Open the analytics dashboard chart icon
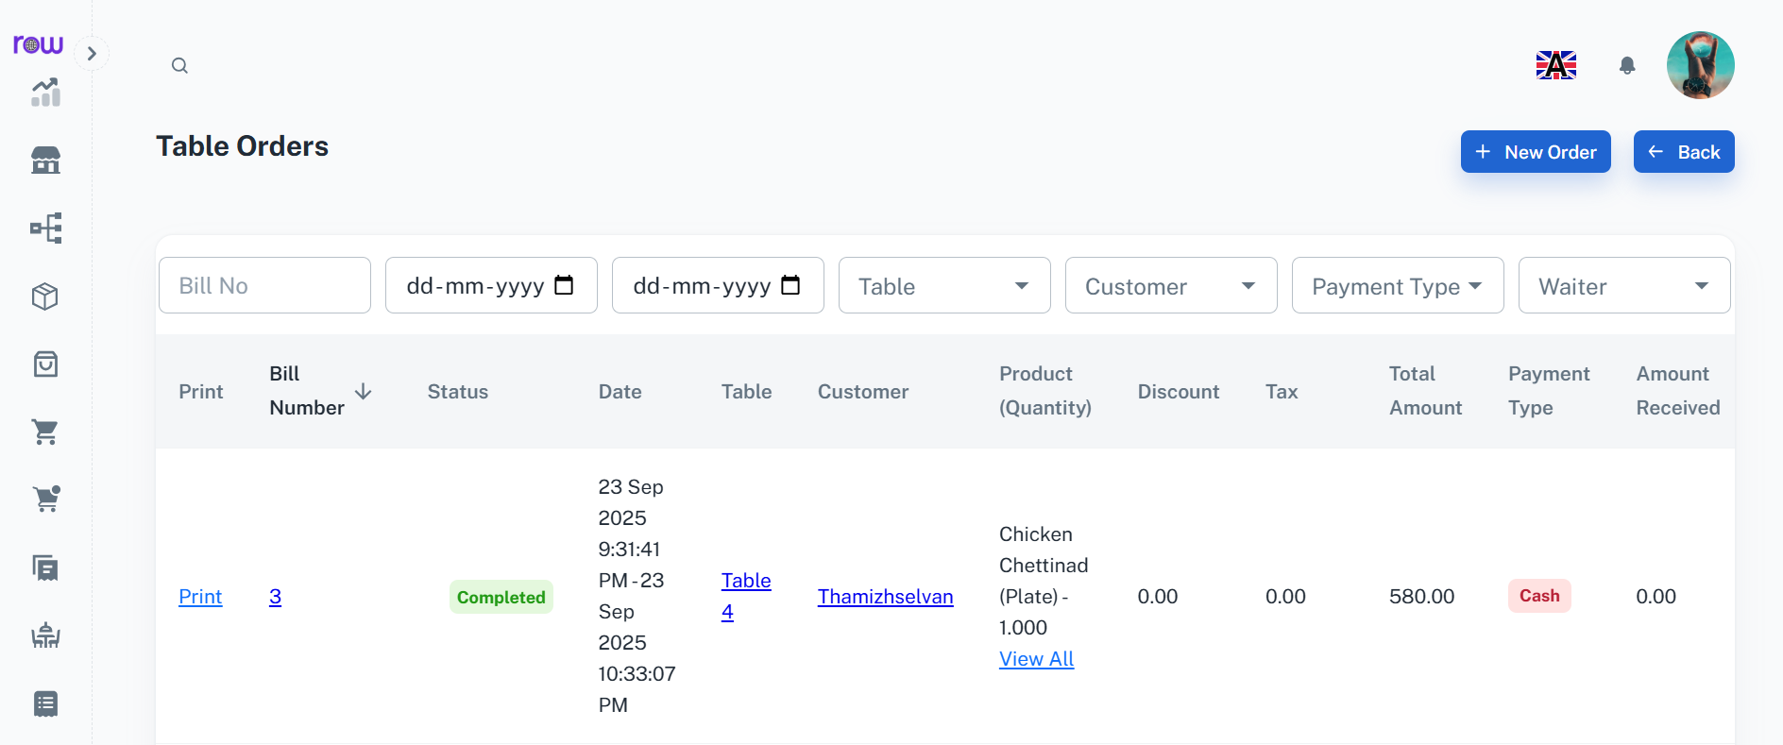Viewport: 1783px width, 745px height. click(x=45, y=93)
